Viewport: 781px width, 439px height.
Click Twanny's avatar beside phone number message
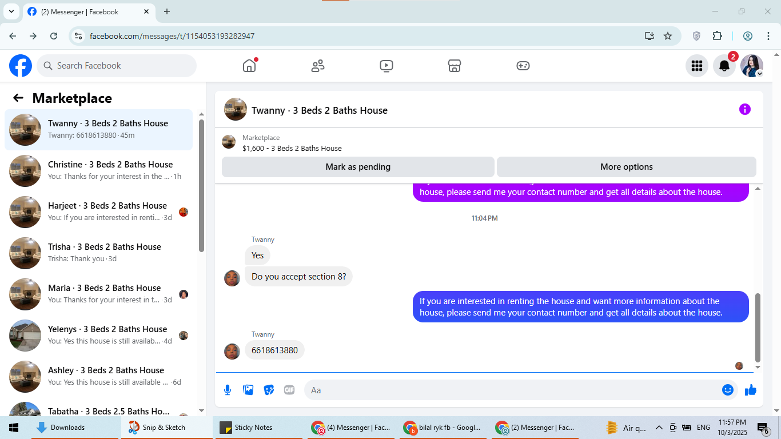pyautogui.click(x=232, y=352)
